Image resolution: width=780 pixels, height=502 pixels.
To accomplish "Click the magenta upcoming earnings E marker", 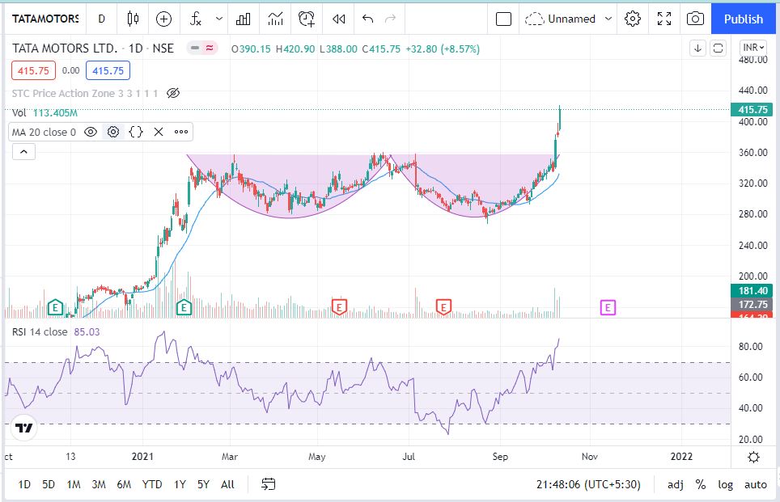I will coord(608,307).
